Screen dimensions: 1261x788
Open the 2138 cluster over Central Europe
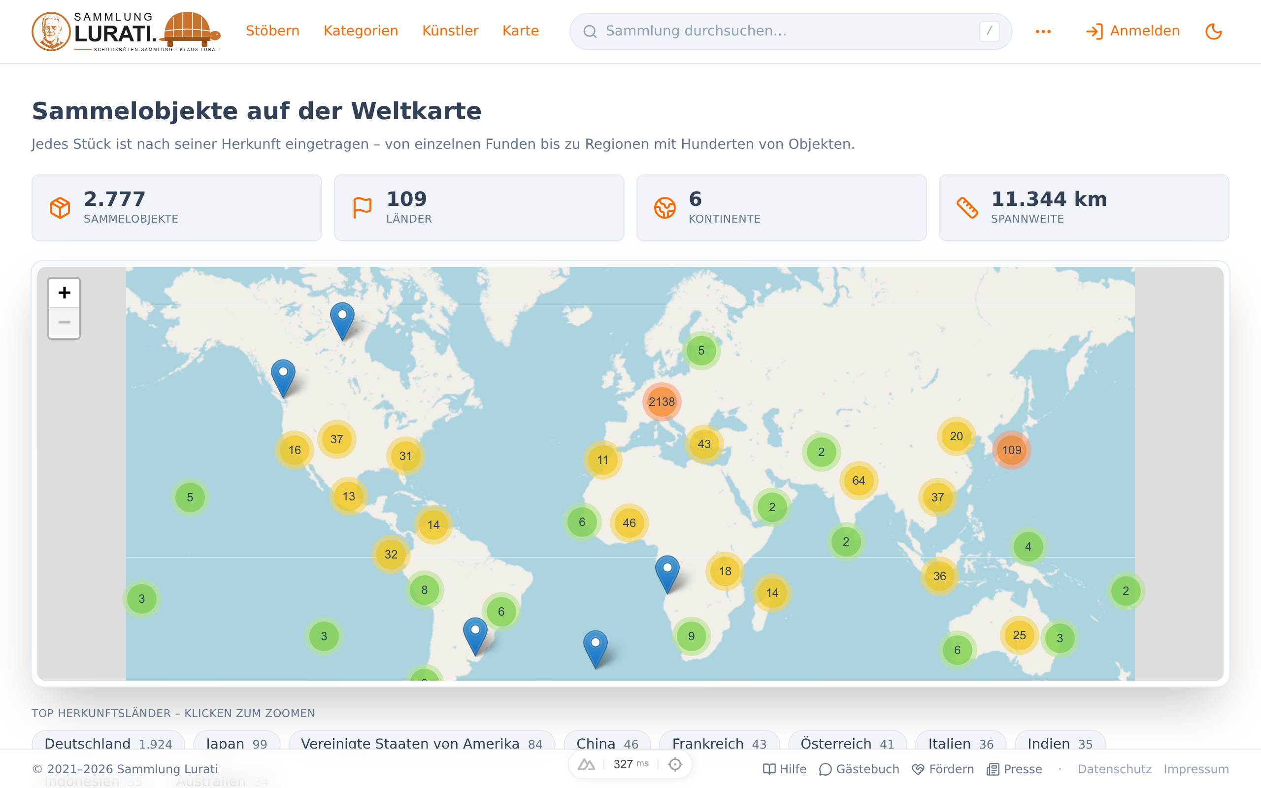[662, 402]
